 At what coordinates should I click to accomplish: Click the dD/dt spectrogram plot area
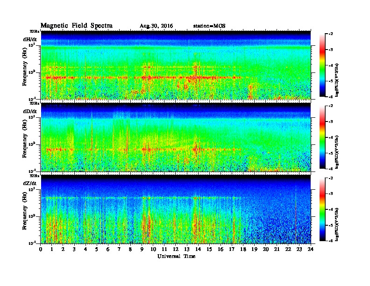coord(176,137)
